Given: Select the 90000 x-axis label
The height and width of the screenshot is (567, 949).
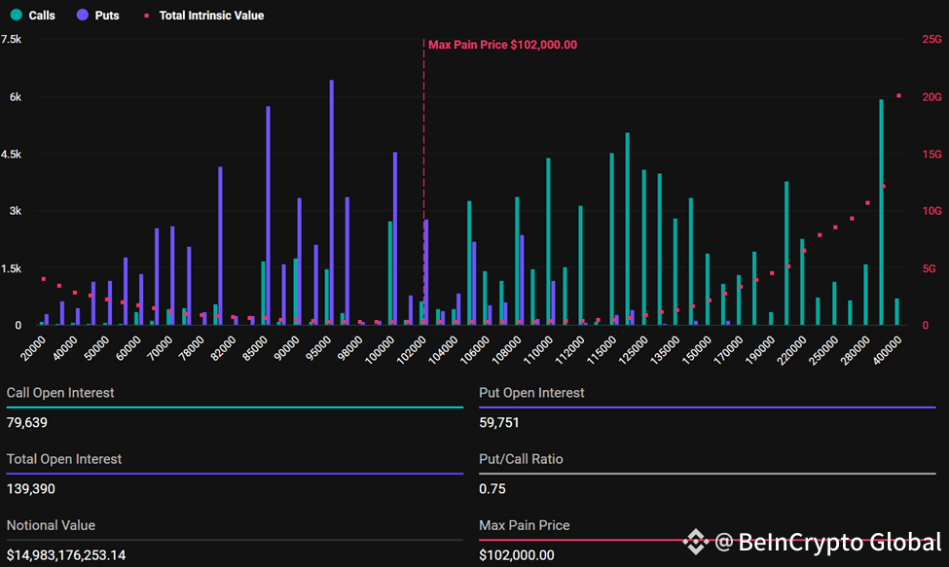Looking at the screenshot, I should point(287,349).
